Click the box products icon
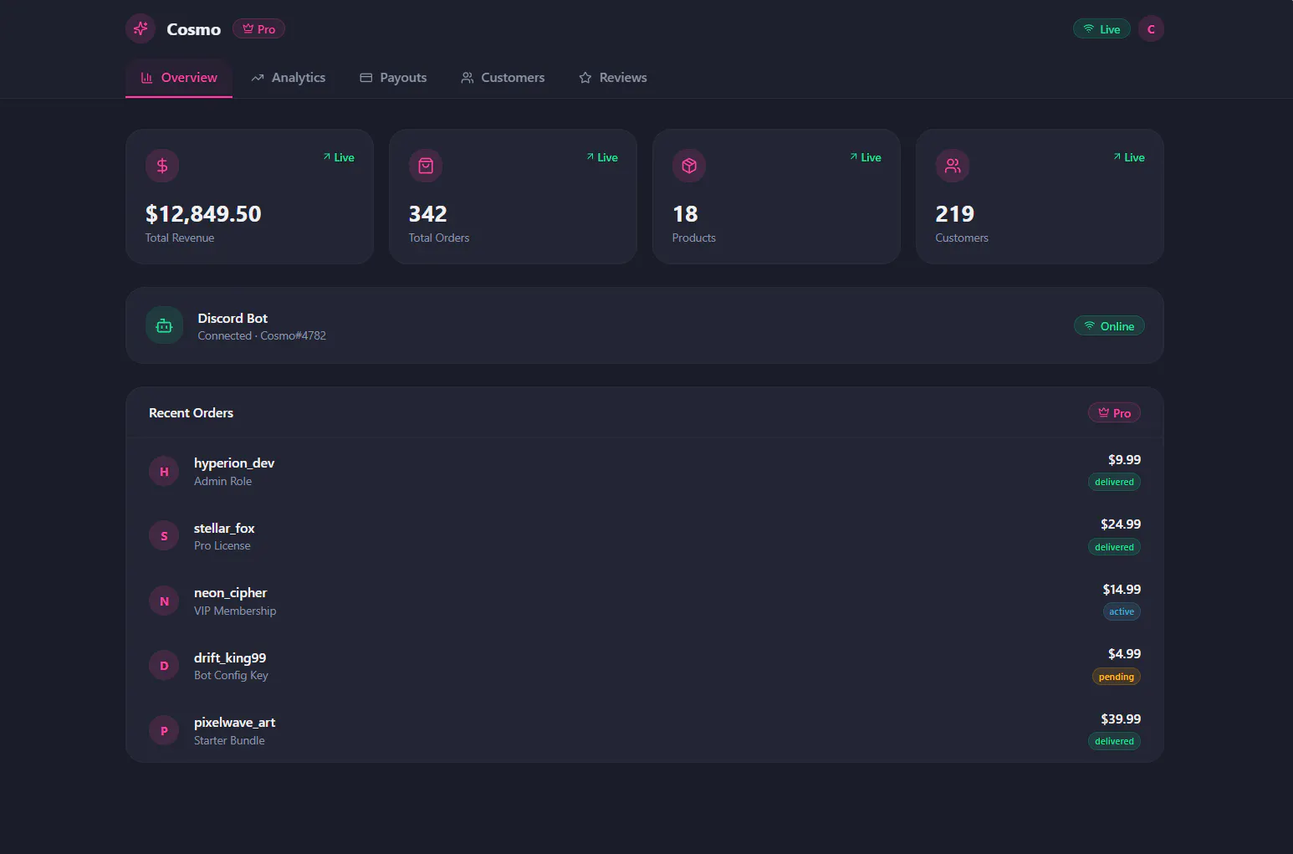The image size is (1293, 854). 689,166
